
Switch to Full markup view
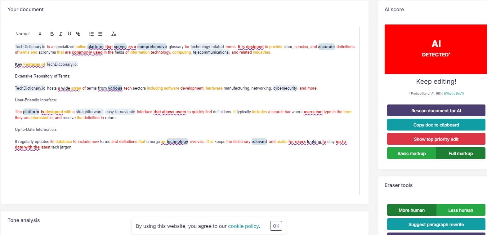click(x=460, y=153)
